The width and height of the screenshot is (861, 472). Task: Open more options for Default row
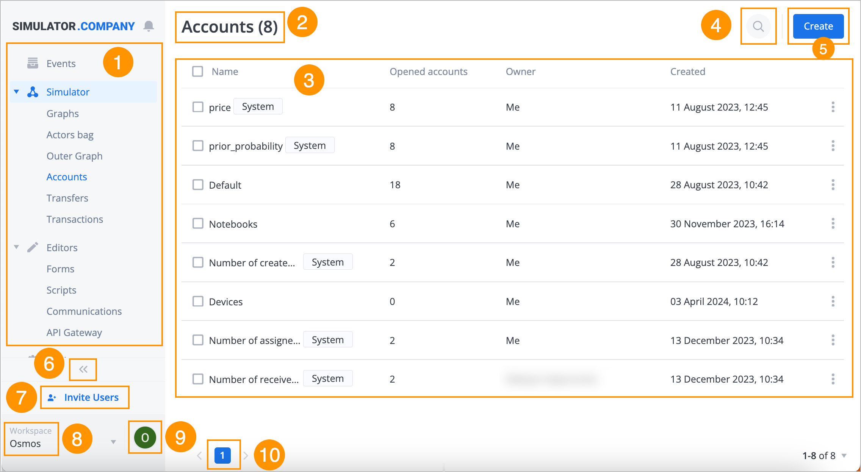coord(833,185)
